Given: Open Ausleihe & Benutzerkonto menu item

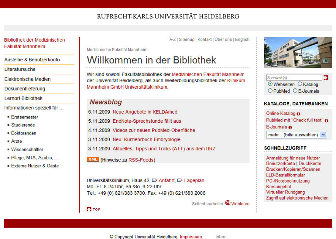Looking at the screenshot, I should click(x=32, y=60).
